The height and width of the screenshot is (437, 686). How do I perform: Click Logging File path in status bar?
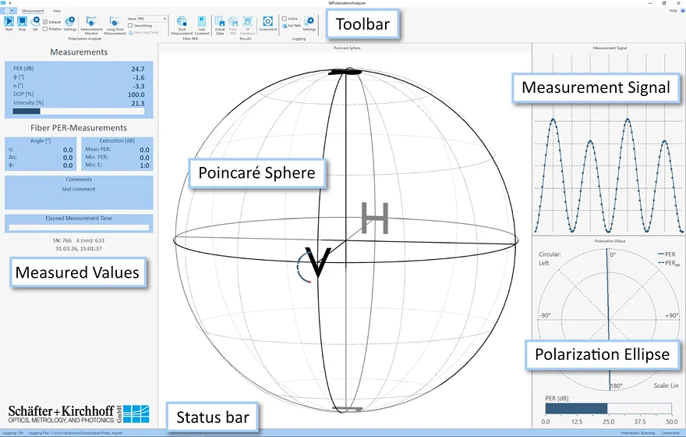[76, 433]
